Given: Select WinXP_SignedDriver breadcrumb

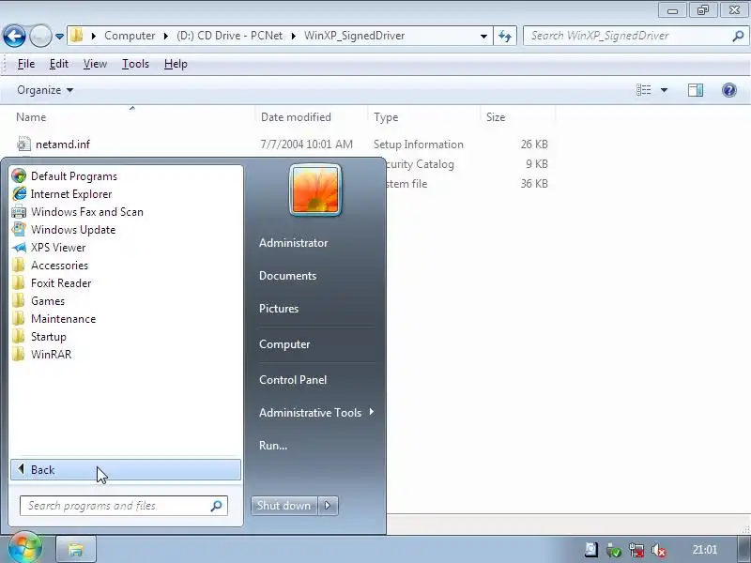Looking at the screenshot, I should 355,36.
